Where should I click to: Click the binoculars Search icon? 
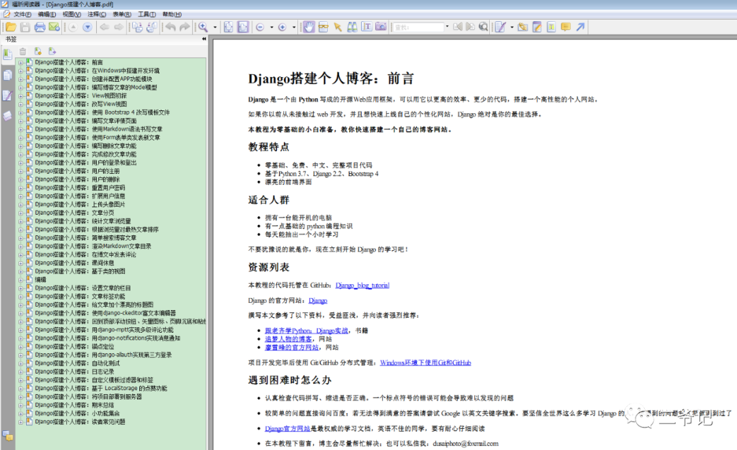352,27
